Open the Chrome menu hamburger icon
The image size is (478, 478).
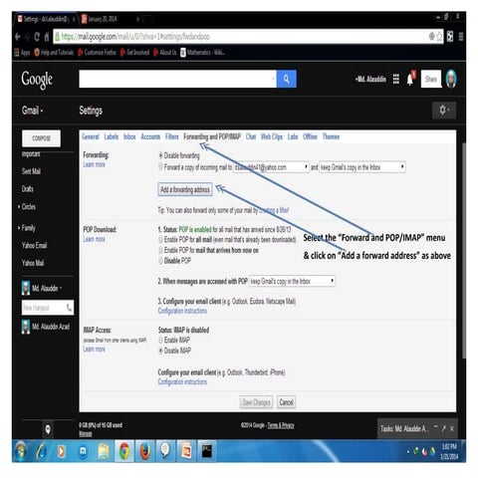tap(461, 37)
